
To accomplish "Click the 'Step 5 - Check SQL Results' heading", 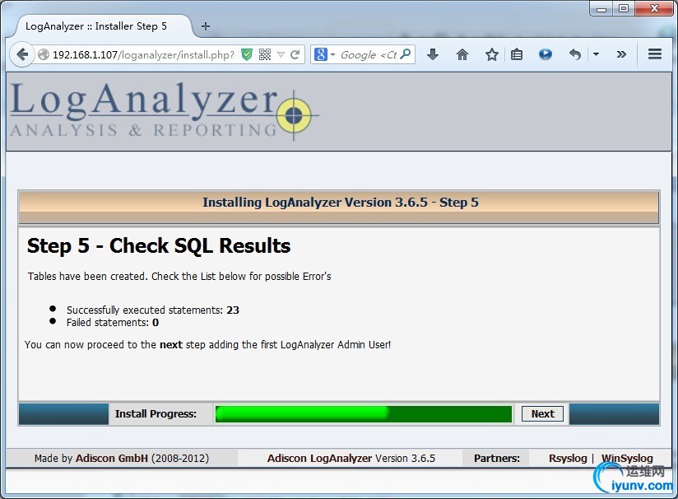I will pyautogui.click(x=159, y=246).
